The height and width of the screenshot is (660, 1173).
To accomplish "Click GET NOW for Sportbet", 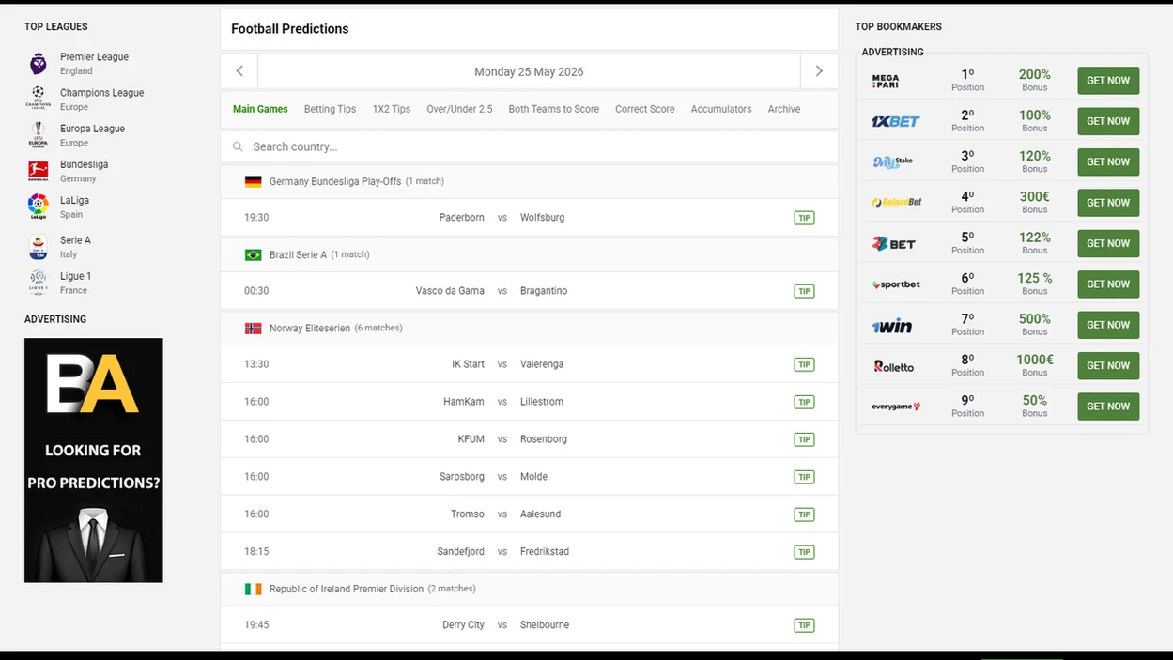I will [1108, 284].
